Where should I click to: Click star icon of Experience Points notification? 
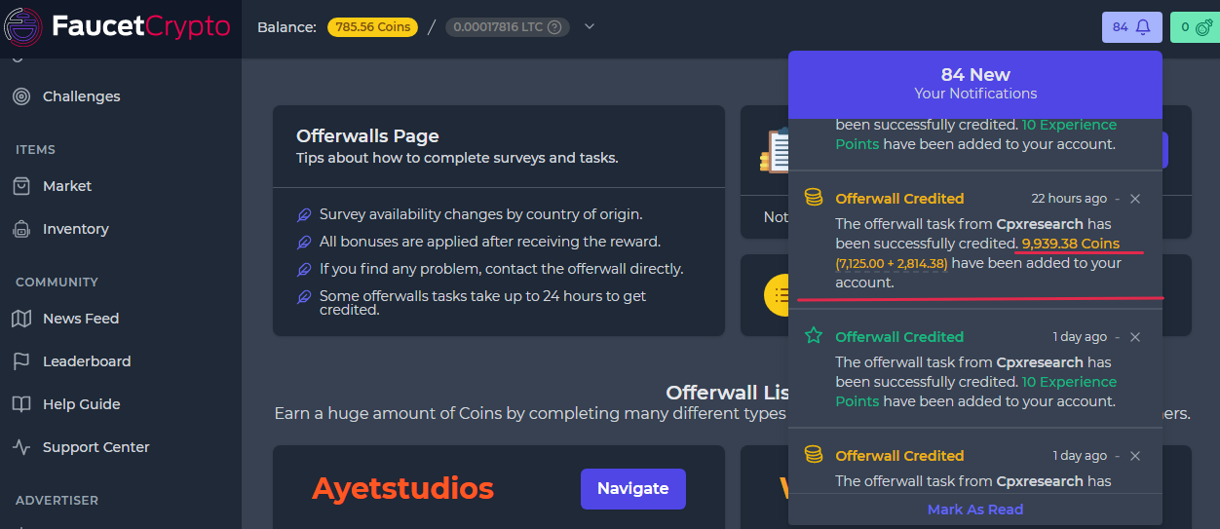coord(814,336)
